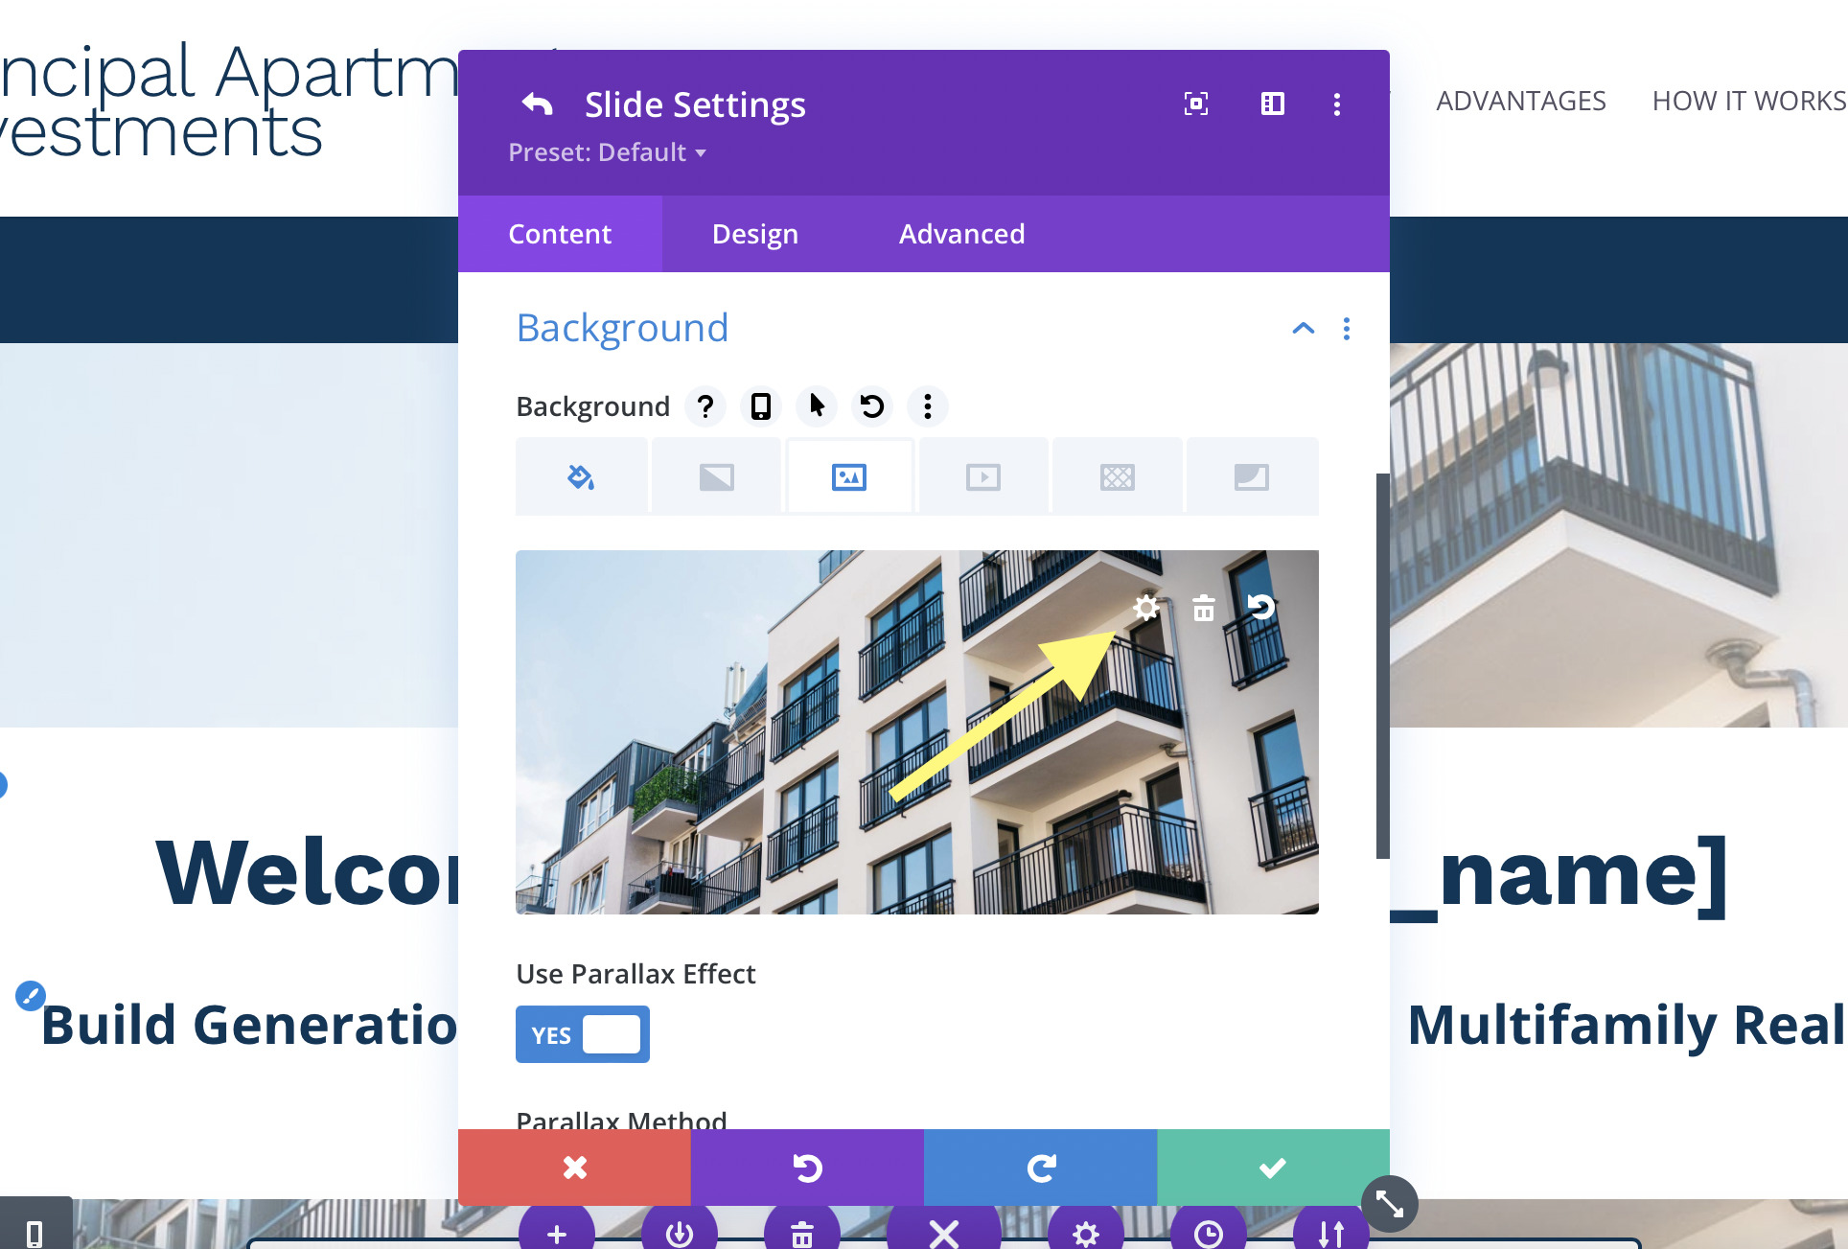Viewport: 1848px width, 1249px height.
Task: Click the green checkmark save button
Action: (x=1272, y=1166)
